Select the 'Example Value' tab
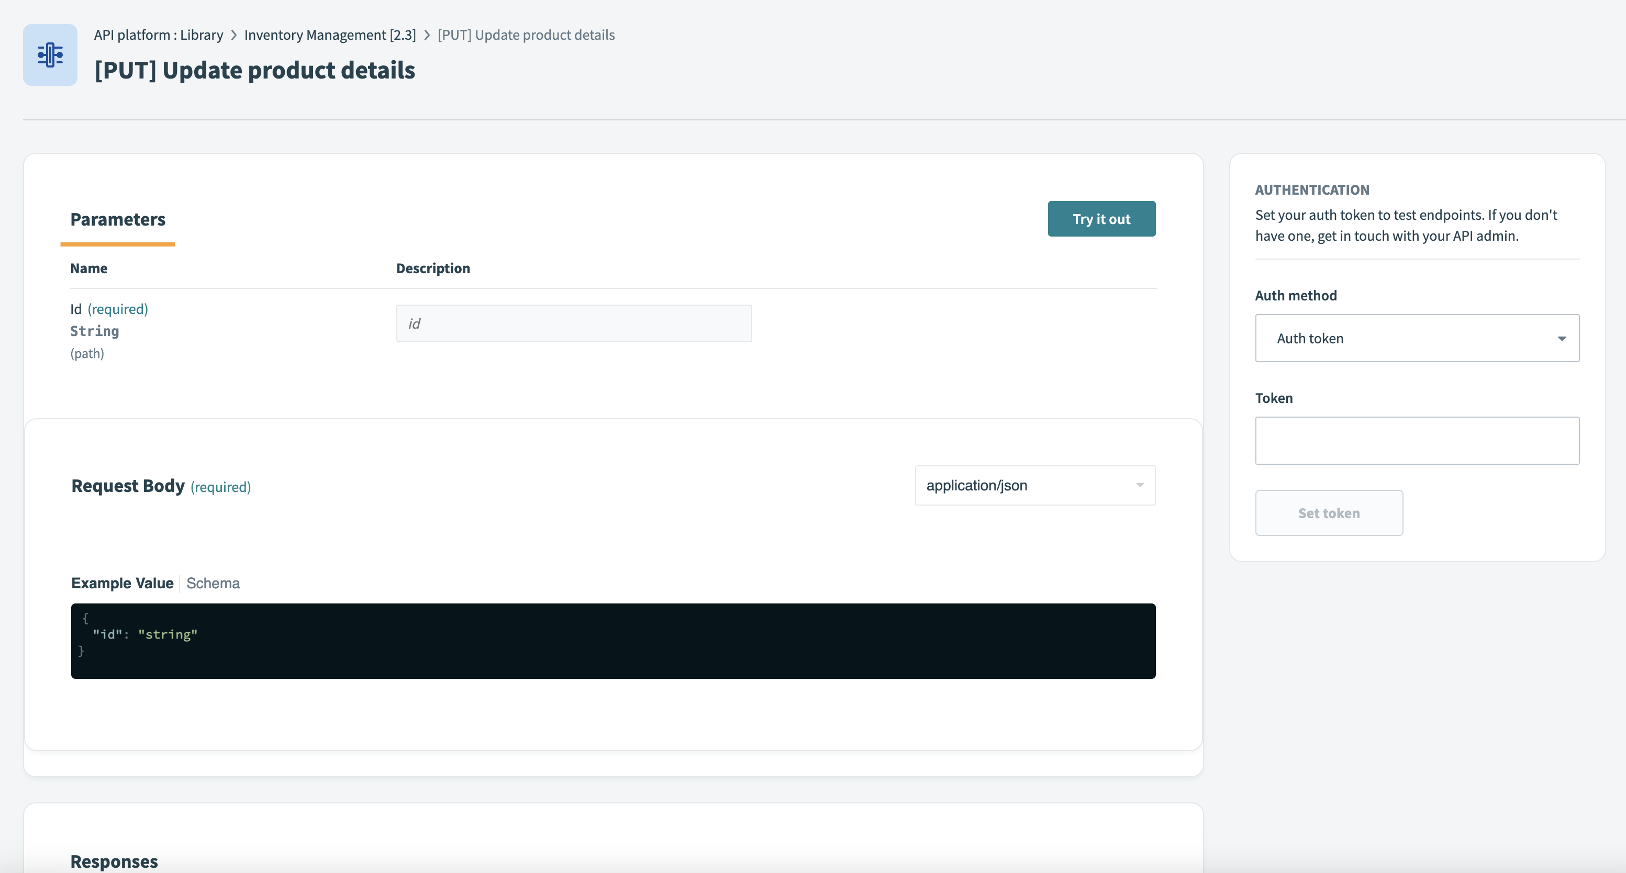This screenshot has height=873, width=1626. tap(122, 583)
